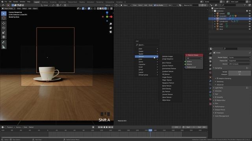252x141 pixels.
Task: Choose Noise Texture from the submenu
Action: (167, 86)
